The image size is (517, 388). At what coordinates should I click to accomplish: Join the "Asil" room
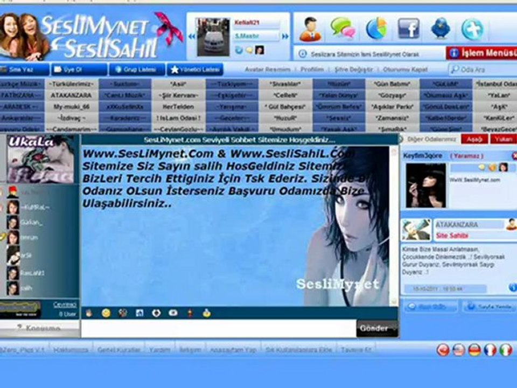click(178, 84)
